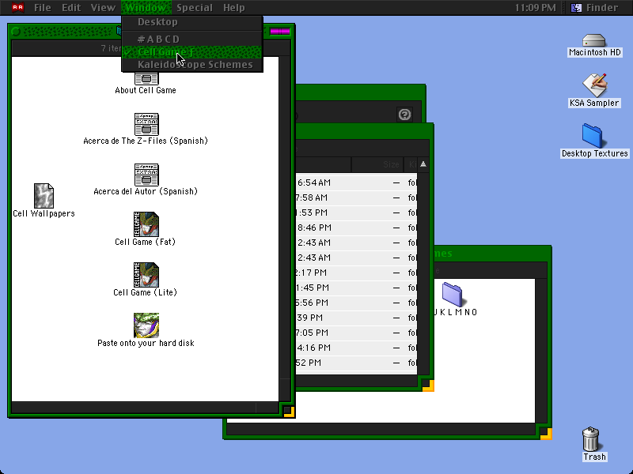Click the help question mark button
This screenshot has width=633, height=474.
tap(404, 115)
